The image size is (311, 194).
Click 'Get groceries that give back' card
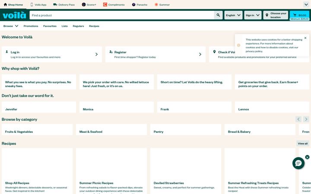[272, 82]
